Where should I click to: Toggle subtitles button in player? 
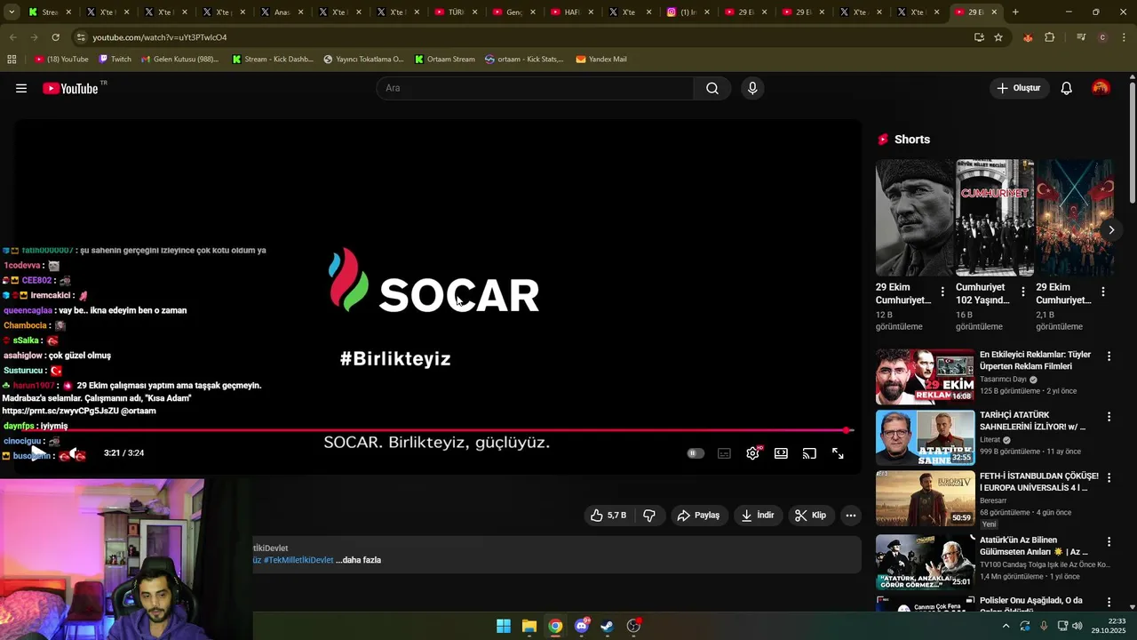tap(724, 453)
